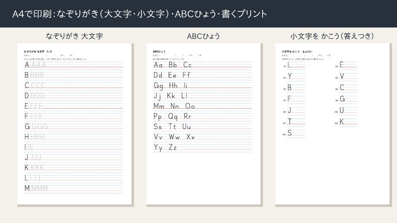Click 'Ff' in the ABC chart
This screenshot has height=223, width=397.
186,75
